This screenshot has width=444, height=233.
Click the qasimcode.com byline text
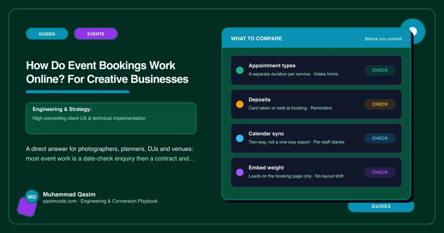tap(100, 201)
